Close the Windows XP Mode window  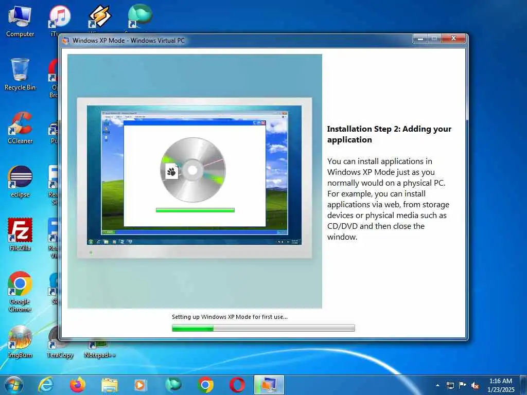(x=453, y=39)
